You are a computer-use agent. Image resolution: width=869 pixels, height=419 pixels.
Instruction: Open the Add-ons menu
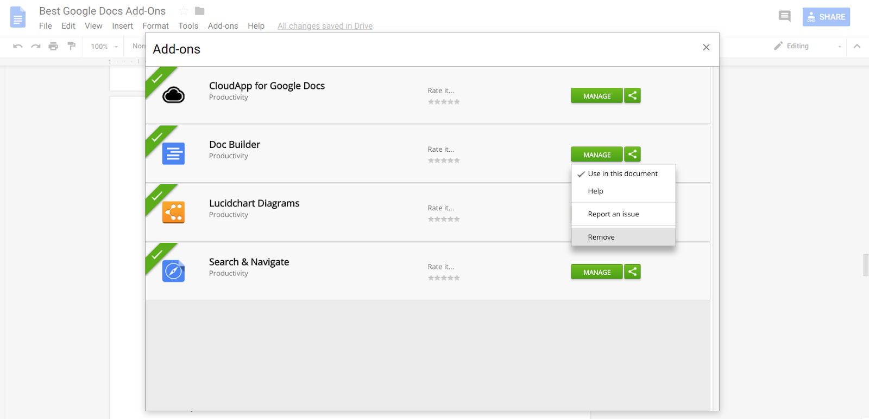pos(223,26)
